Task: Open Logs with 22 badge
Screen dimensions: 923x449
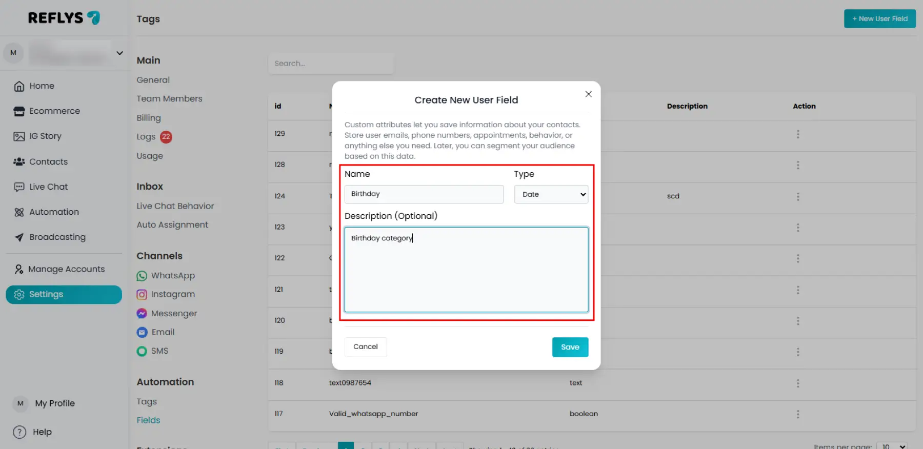Action: coord(146,137)
